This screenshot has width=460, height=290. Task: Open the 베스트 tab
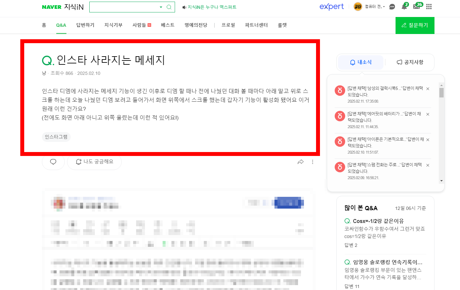[x=168, y=25]
